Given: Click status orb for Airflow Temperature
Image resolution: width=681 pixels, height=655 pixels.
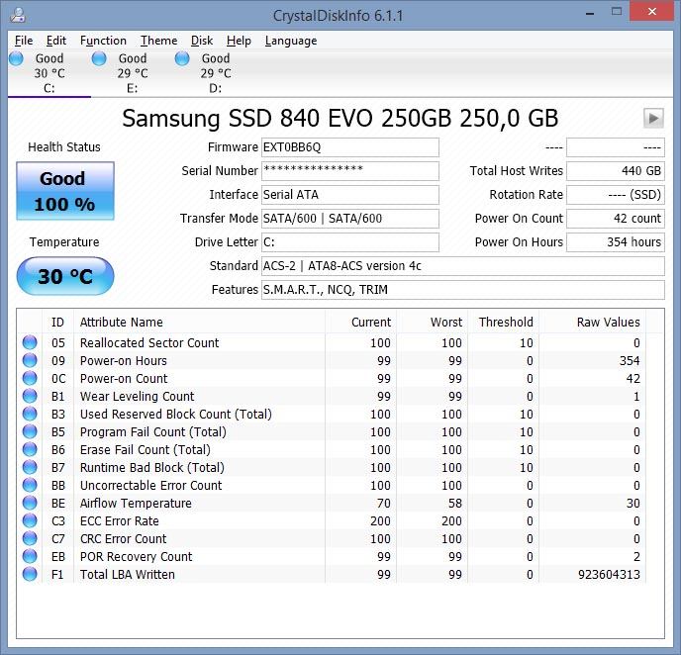Looking at the screenshot, I should click(30, 503).
